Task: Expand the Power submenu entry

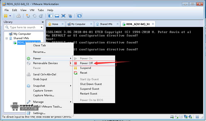Action: tap(50, 58)
